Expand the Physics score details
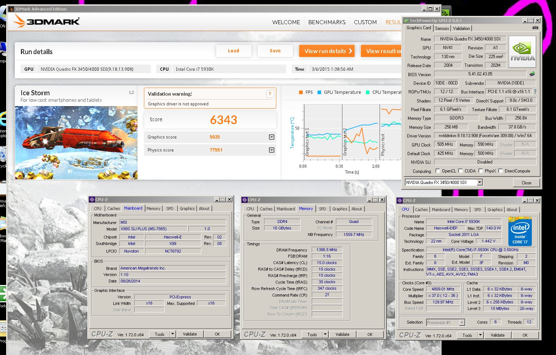The width and height of the screenshot is (556, 355). click(272, 150)
